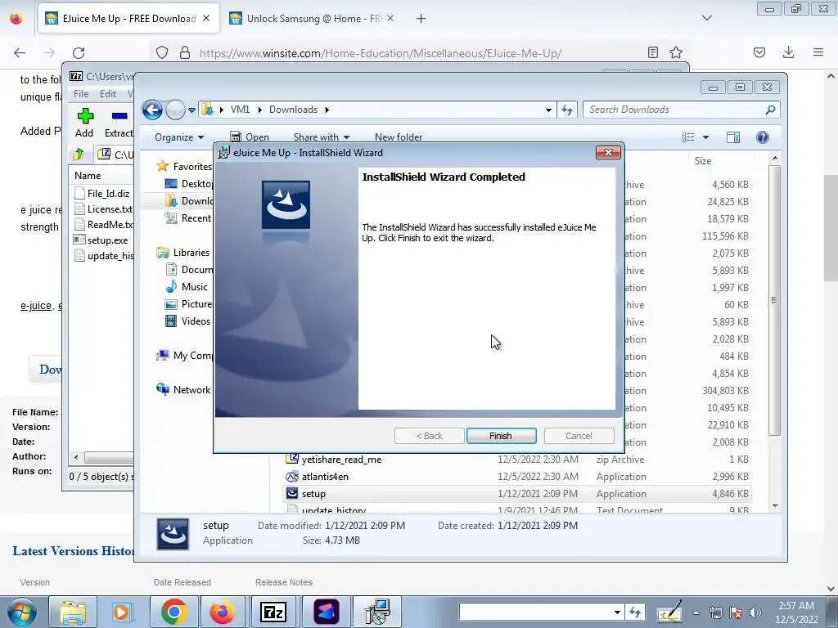Bookmark the page with the star icon

point(676,52)
